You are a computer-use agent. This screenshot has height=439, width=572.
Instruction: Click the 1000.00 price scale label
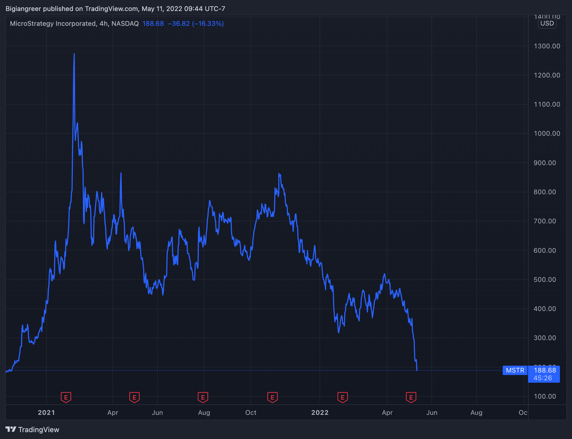coord(547,134)
